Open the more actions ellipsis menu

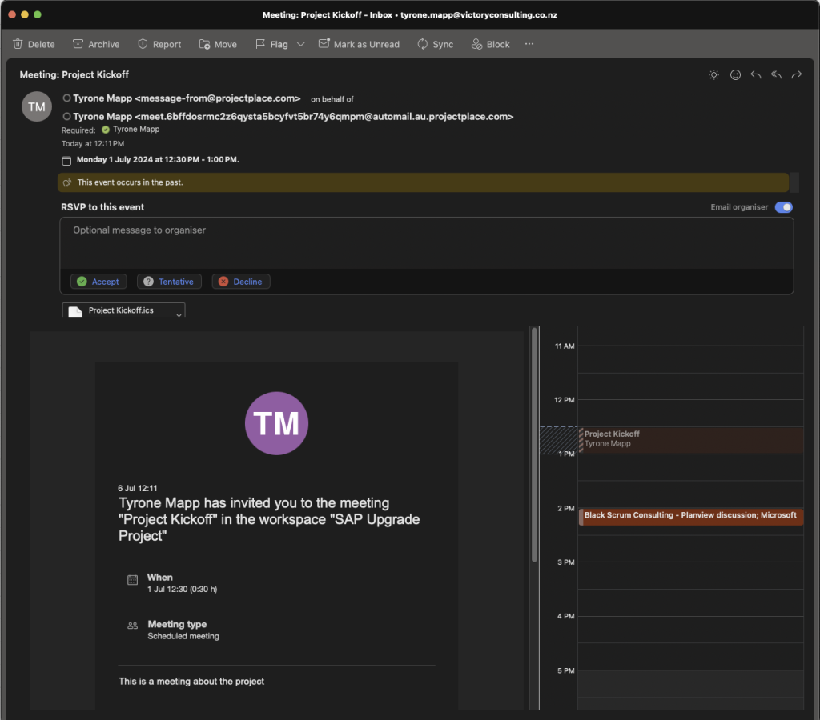coord(529,45)
